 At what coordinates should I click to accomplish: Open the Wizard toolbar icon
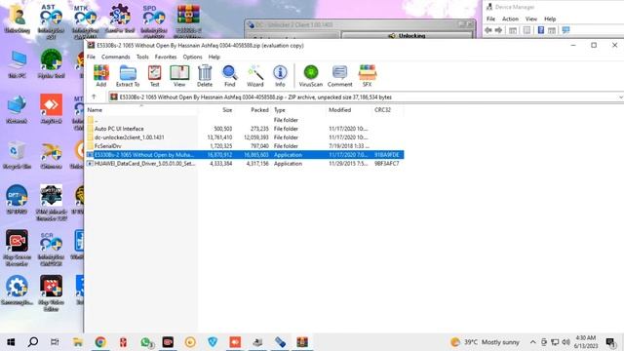coord(255,76)
